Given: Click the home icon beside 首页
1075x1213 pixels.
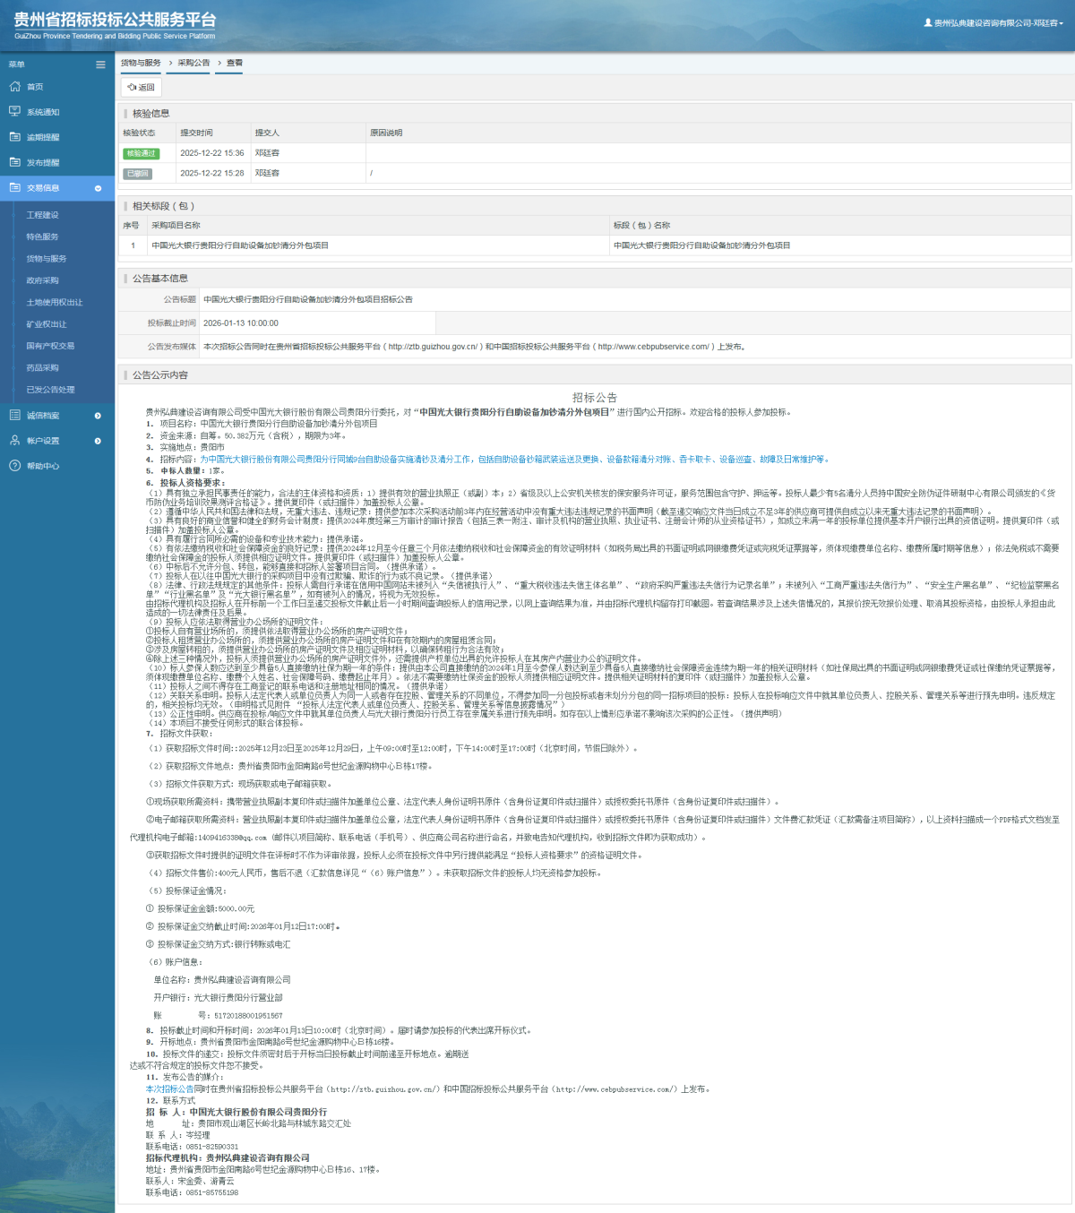Looking at the screenshot, I should [x=14, y=87].
